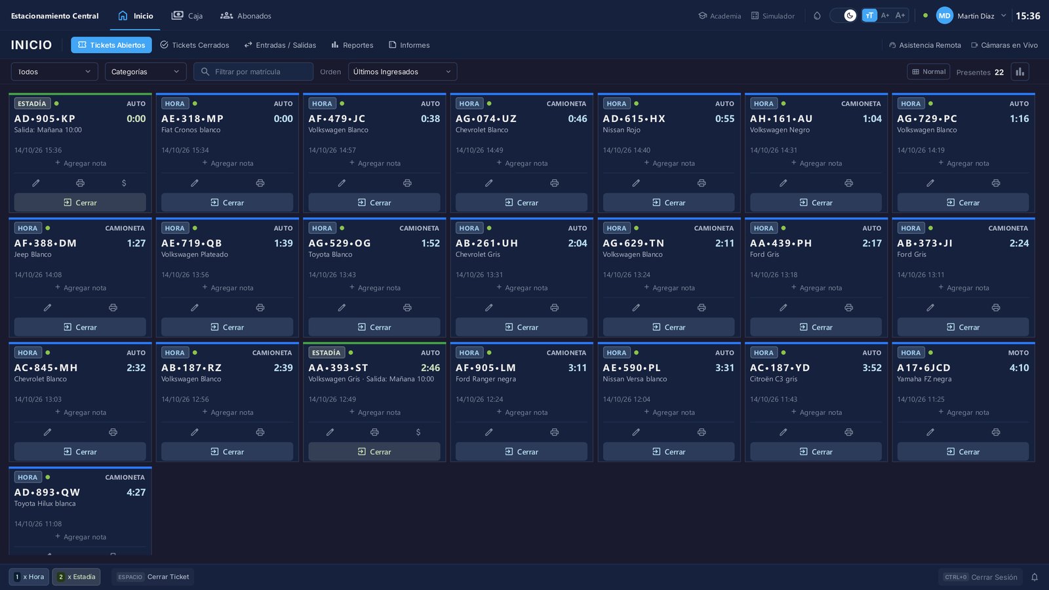Screen dimensions: 1049x590
Task: Click printer icon on AE•318•MP card
Action: [x=260, y=183]
